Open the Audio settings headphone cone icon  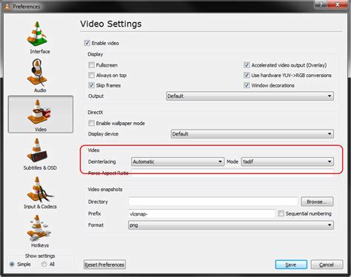click(38, 73)
